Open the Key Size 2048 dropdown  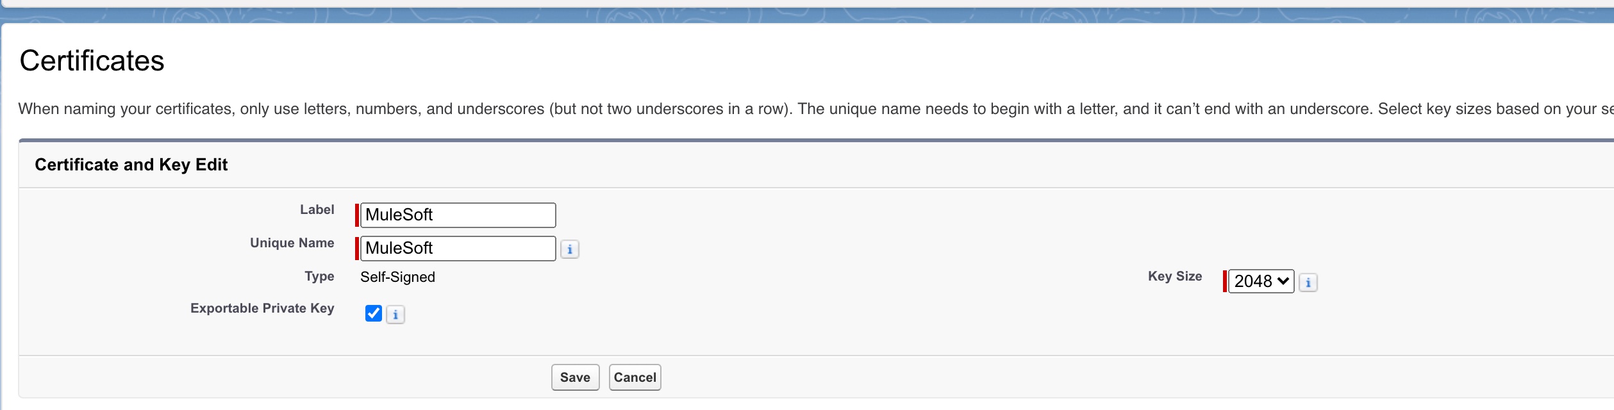[1261, 281]
